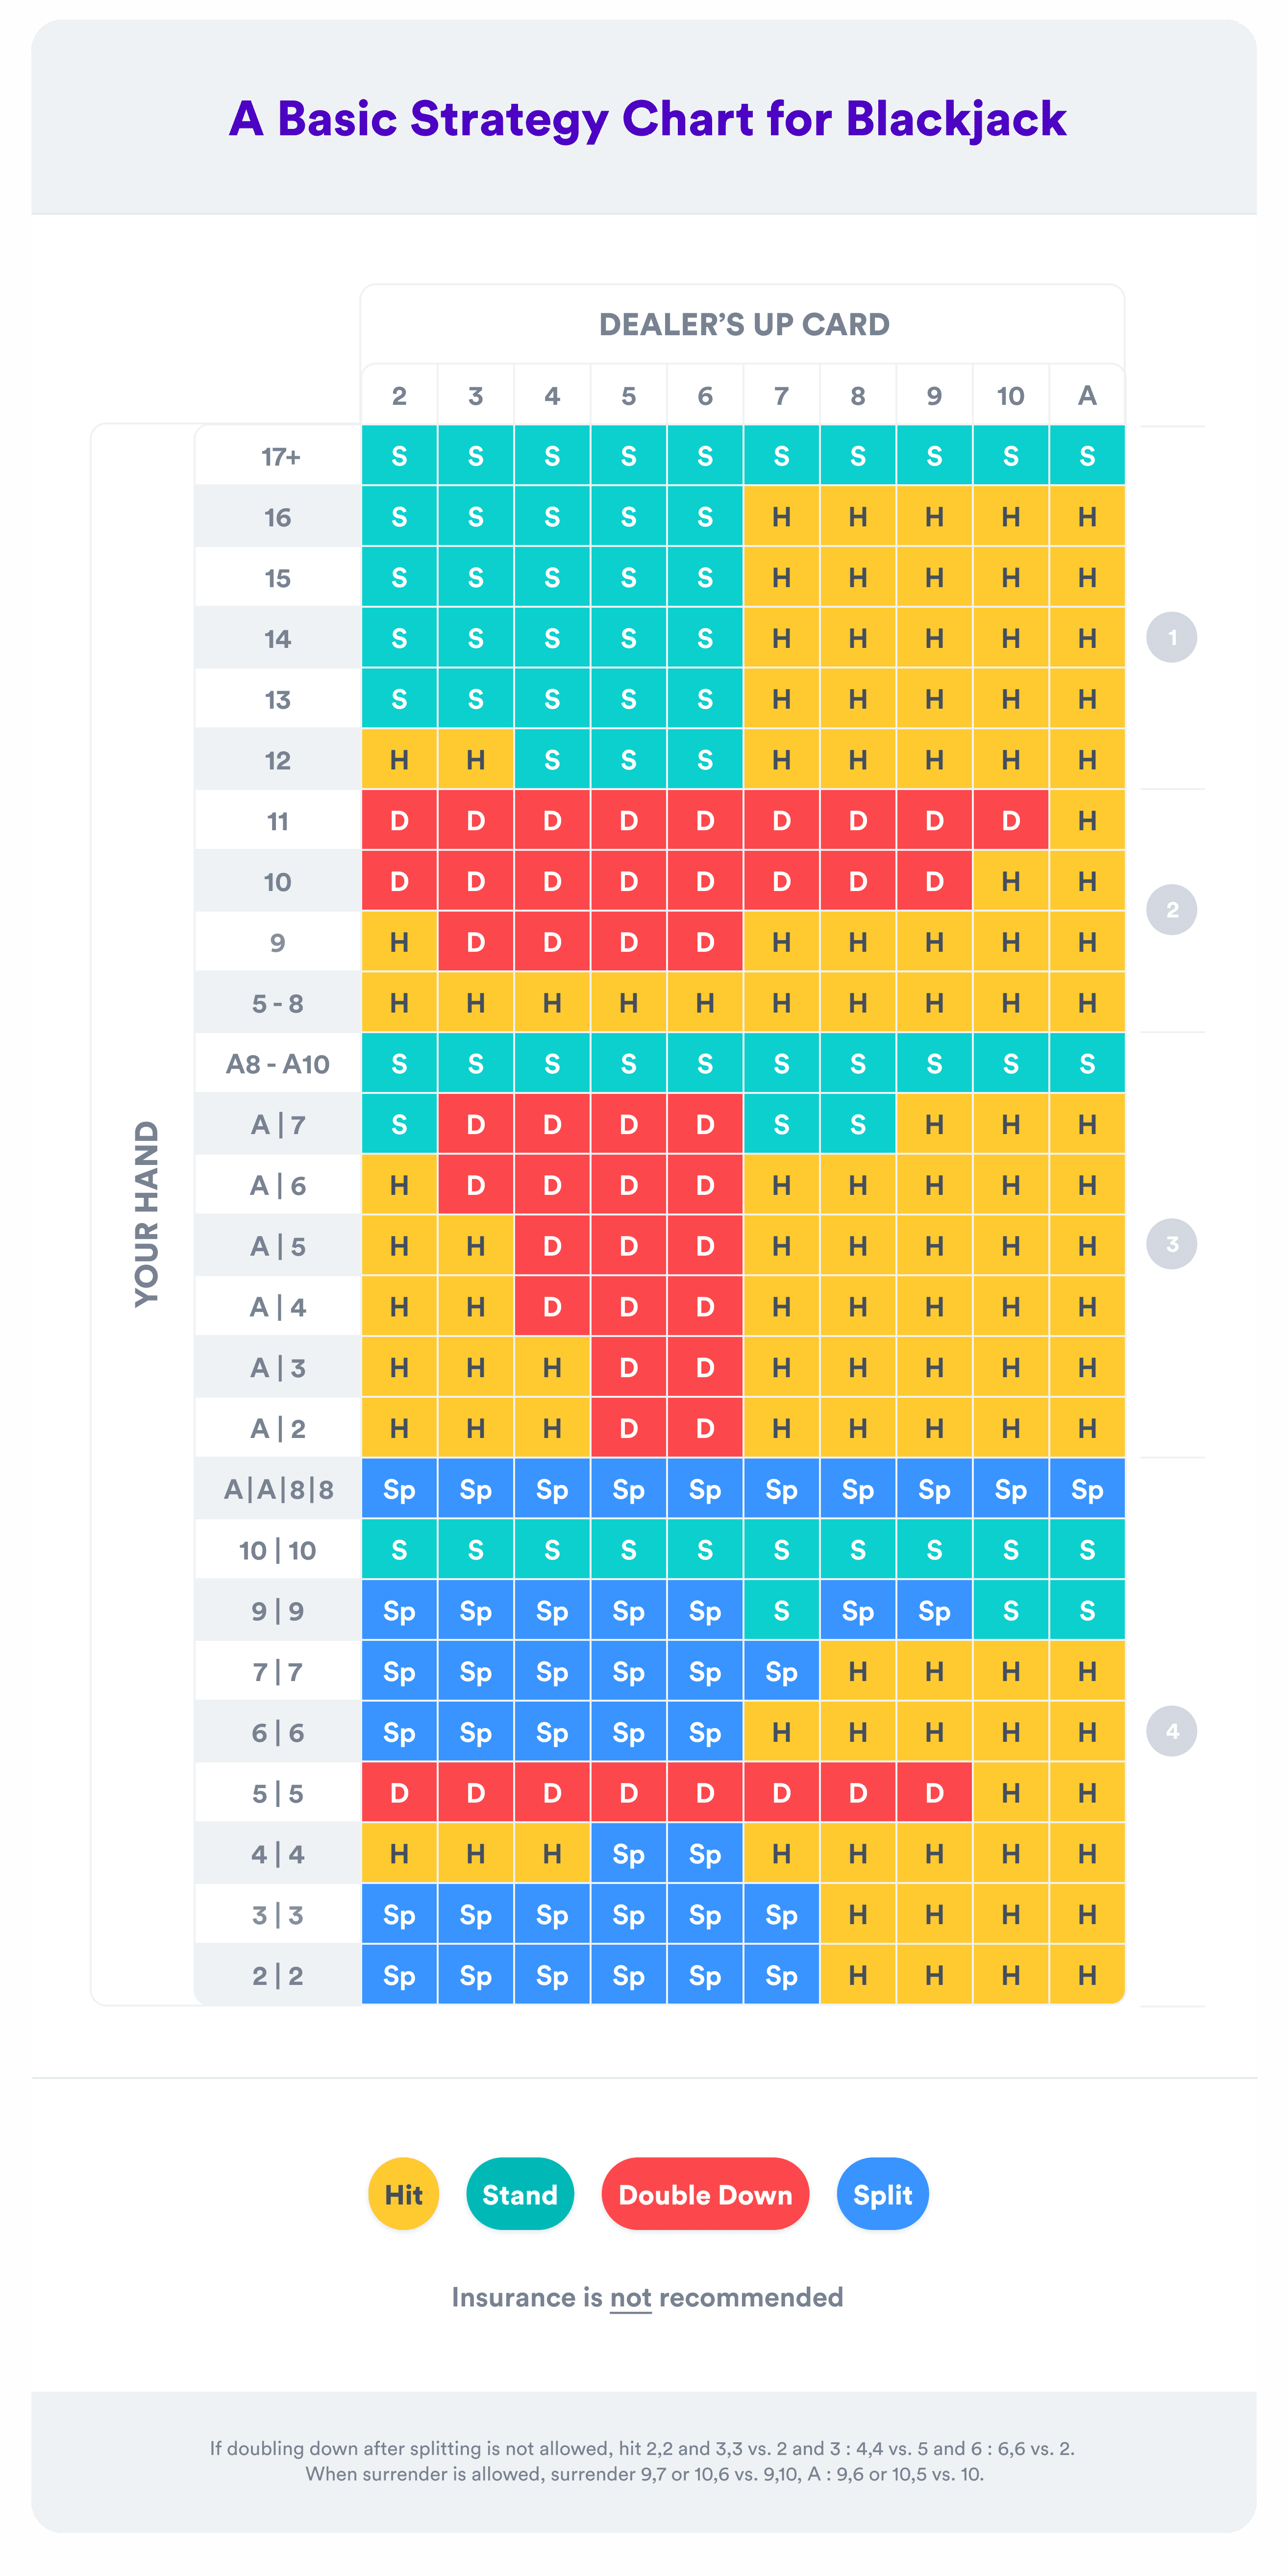The width and height of the screenshot is (1288, 2576).
Task: Select the teal Stand legend pill
Action: (520, 2194)
